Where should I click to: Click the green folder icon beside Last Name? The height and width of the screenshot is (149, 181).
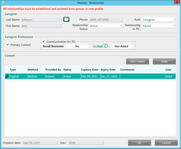pos(66,20)
